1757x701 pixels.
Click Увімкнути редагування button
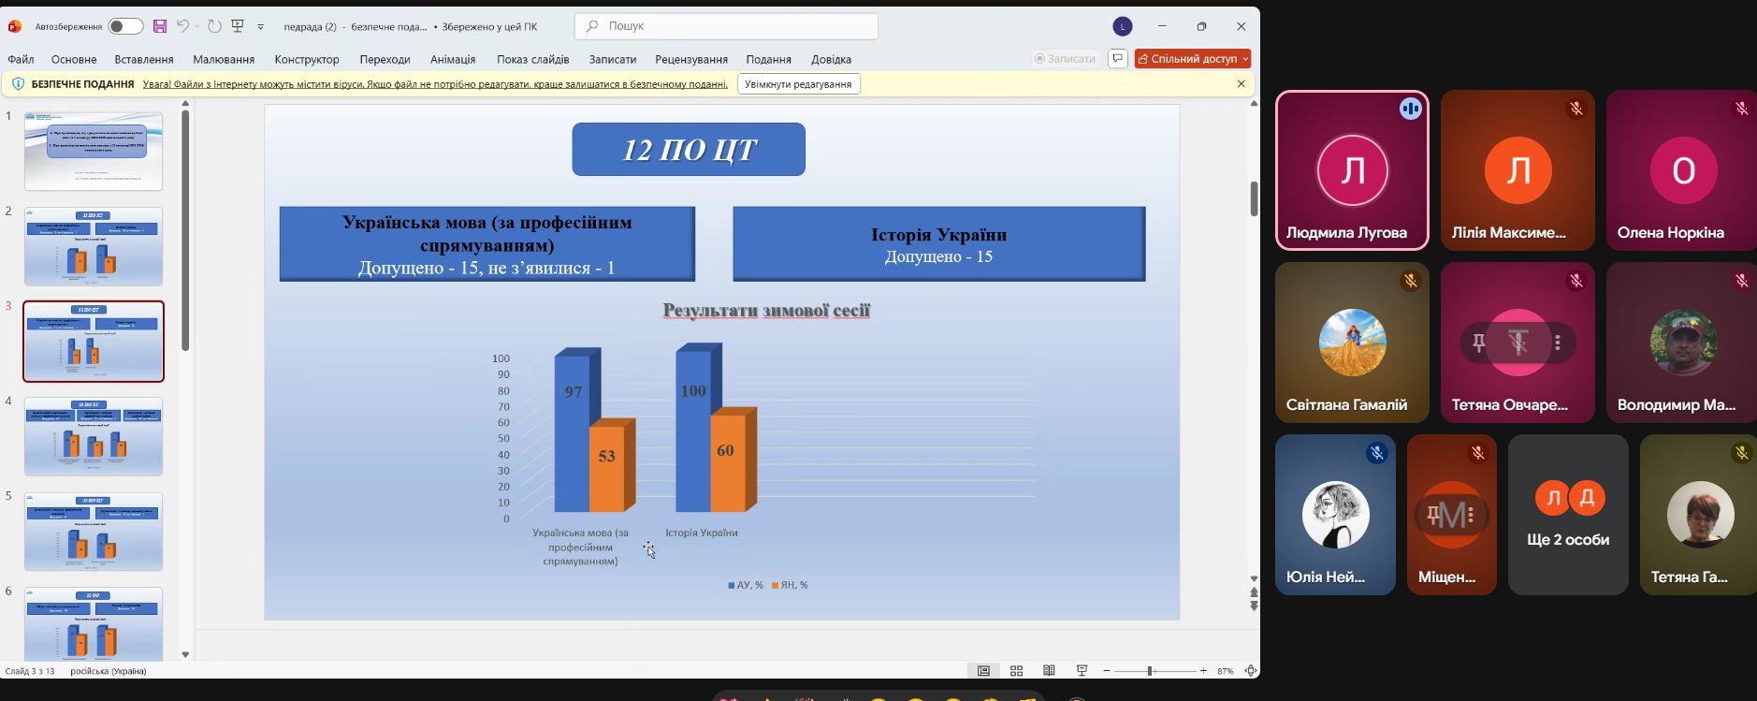[798, 84]
